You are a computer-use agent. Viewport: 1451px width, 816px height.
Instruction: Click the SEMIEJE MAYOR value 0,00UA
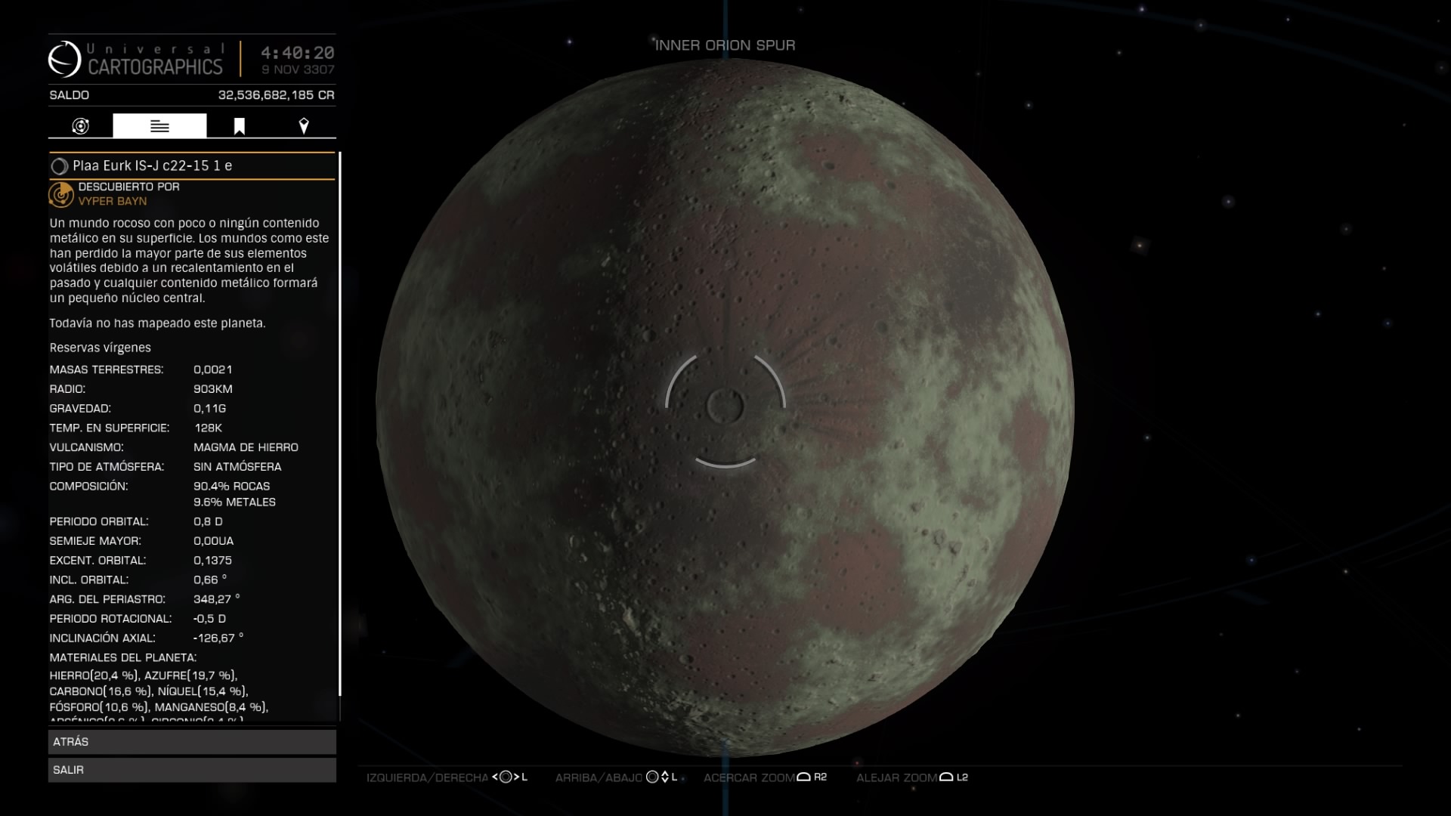tap(214, 541)
